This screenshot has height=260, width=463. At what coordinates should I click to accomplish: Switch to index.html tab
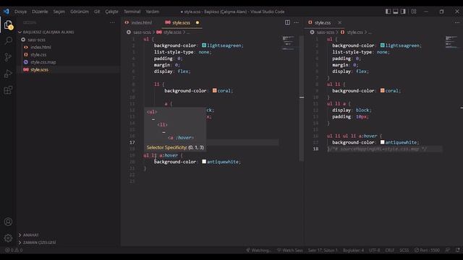[141, 22]
